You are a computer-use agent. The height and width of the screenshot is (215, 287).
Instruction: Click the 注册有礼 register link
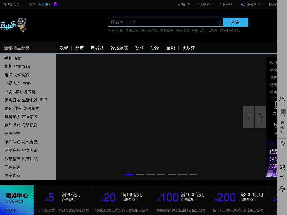pos(45,4)
